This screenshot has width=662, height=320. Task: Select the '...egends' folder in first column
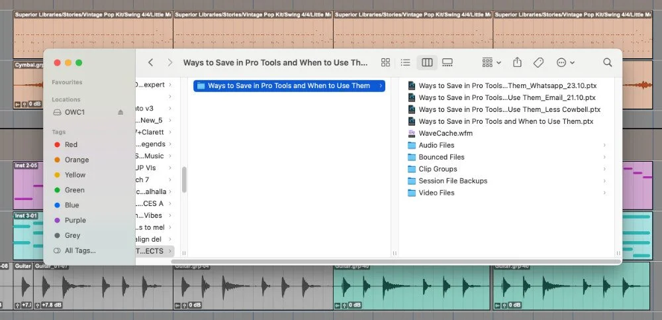point(155,144)
